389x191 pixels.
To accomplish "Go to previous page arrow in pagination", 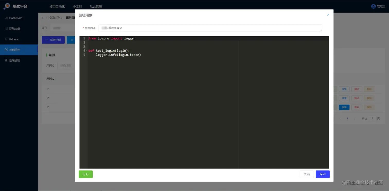I will tap(340, 119).
